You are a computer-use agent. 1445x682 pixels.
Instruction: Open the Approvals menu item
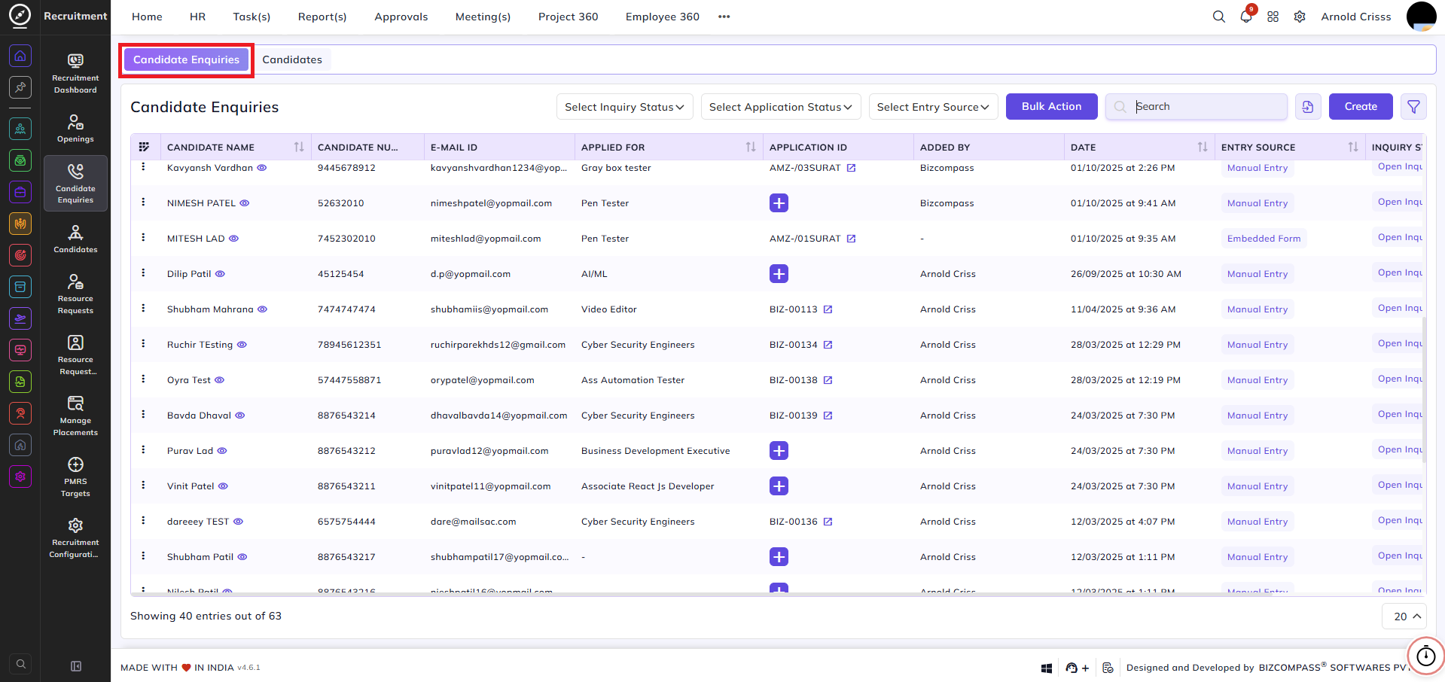click(401, 17)
